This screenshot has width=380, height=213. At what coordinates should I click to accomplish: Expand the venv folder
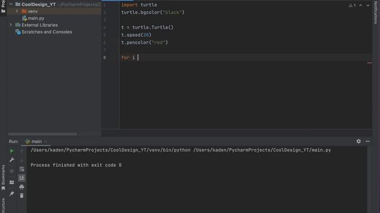pyautogui.click(x=17, y=11)
